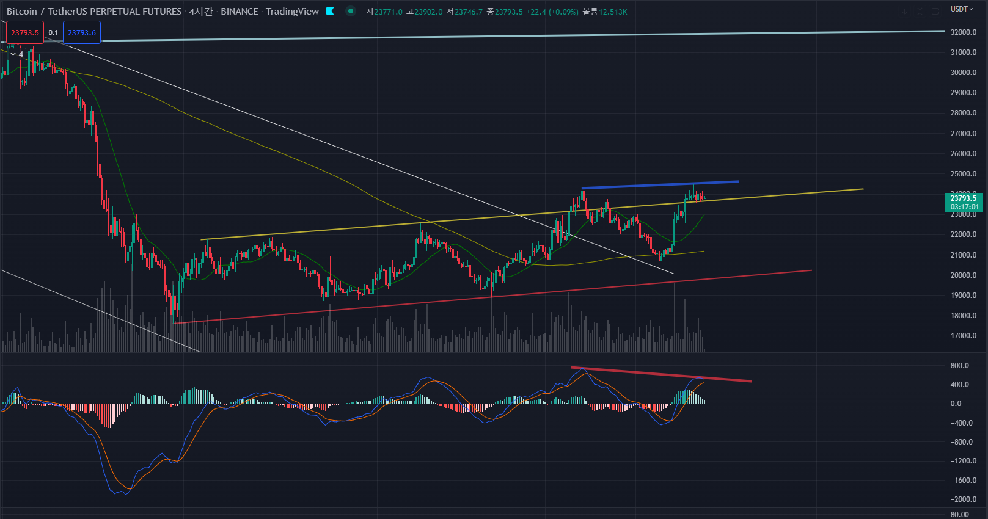Click the 0.0 MACD axis label

(956, 404)
